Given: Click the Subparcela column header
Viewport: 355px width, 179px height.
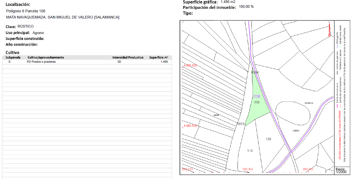Looking at the screenshot, I should [13, 58].
